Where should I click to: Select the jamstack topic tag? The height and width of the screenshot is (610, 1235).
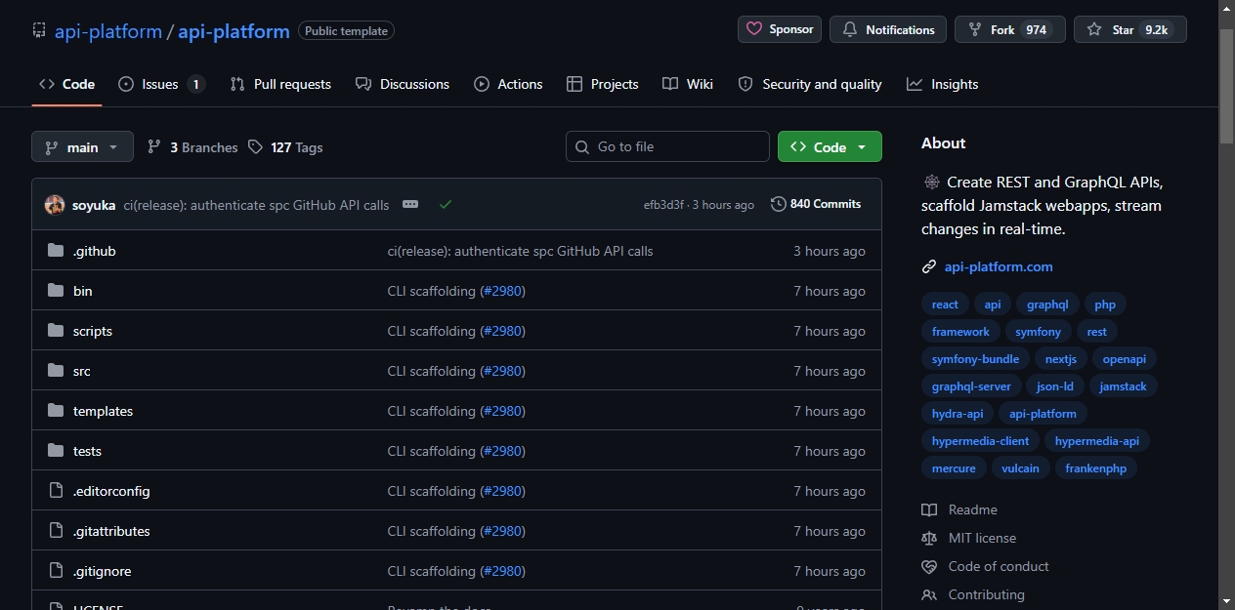1123,386
